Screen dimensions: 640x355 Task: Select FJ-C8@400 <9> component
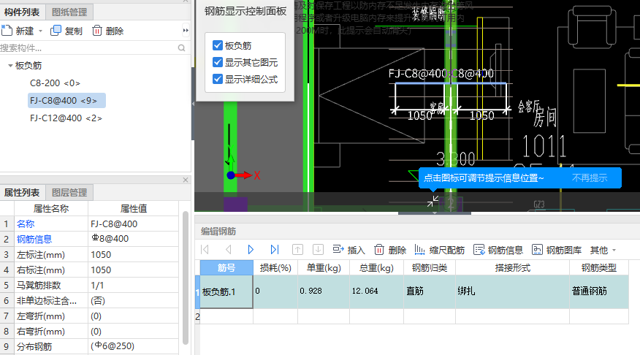66,100
